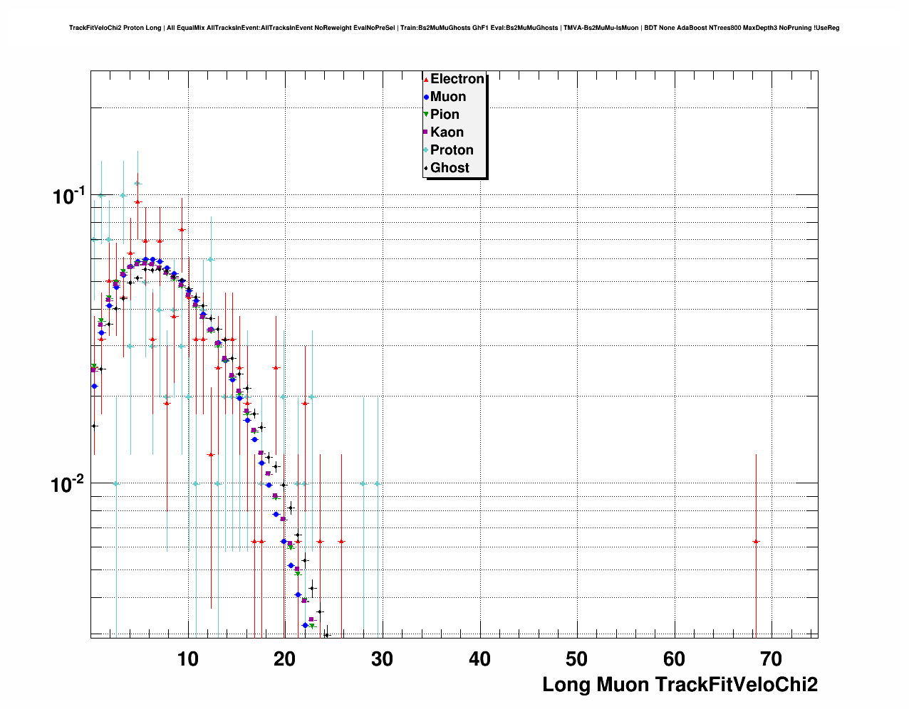Image resolution: width=909 pixels, height=709 pixels.
Task: Click x-axis tick label 40
Action: pyautogui.click(x=479, y=659)
